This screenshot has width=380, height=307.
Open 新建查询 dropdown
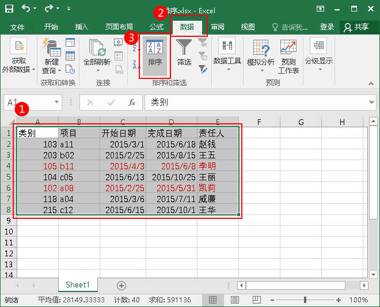[x=51, y=56]
